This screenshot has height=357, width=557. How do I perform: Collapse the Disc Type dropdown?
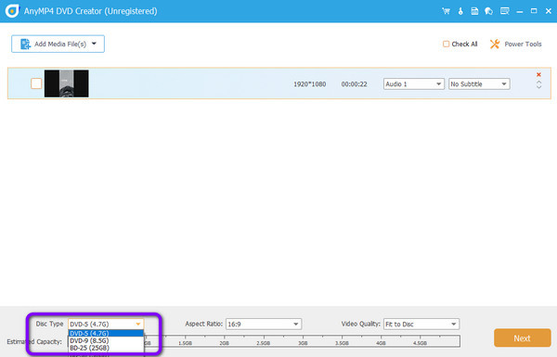point(106,324)
